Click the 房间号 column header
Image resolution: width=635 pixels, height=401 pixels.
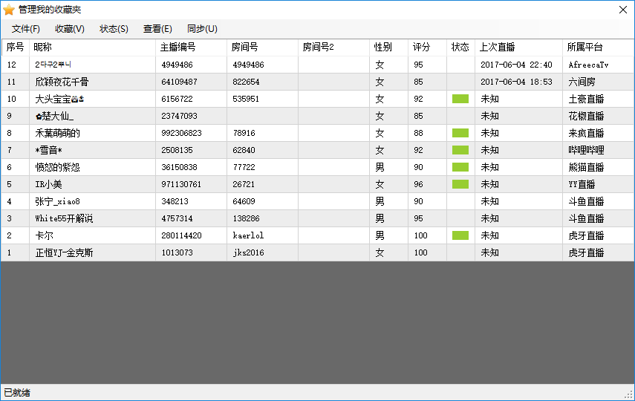coord(262,48)
